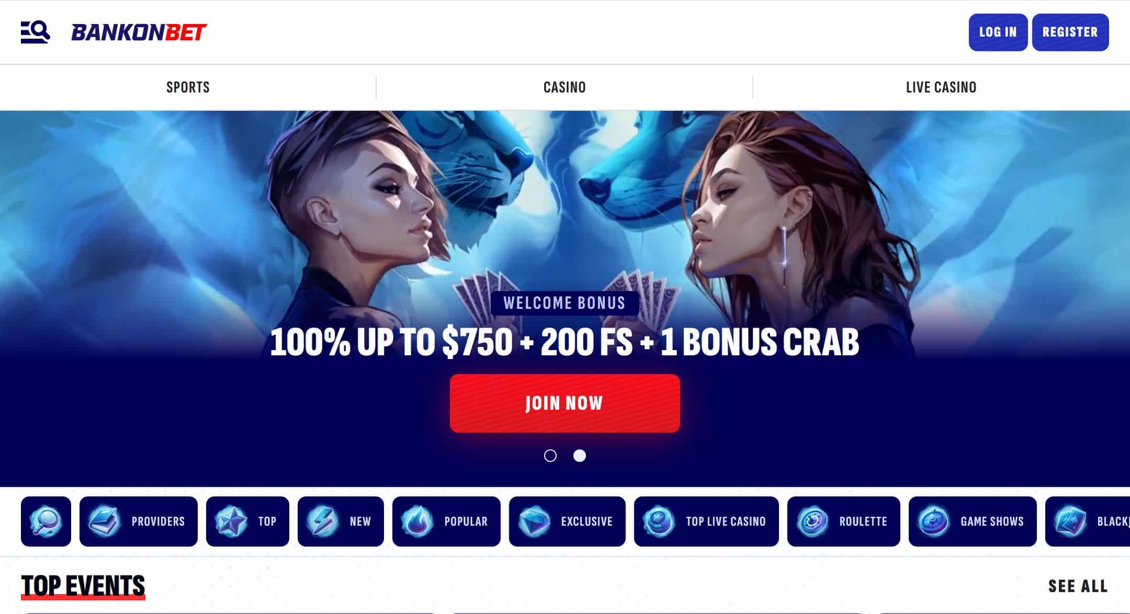This screenshot has height=614, width=1130.
Task: Open the menu search icon
Action: pyautogui.click(x=35, y=32)
